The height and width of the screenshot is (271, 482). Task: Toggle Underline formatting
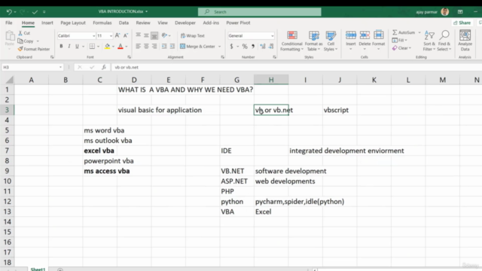77,46
